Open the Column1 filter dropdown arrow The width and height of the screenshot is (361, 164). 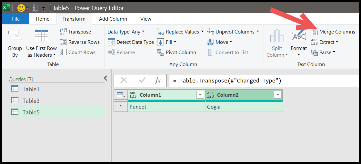click(200, 95)
